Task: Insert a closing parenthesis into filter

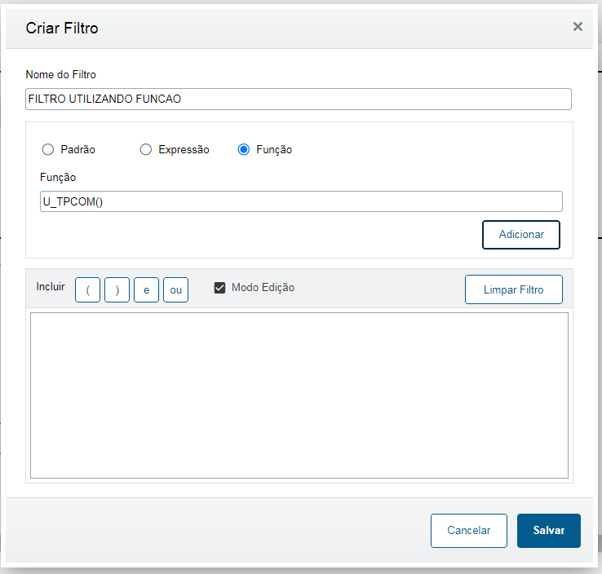Action: [x=117, y=290]
